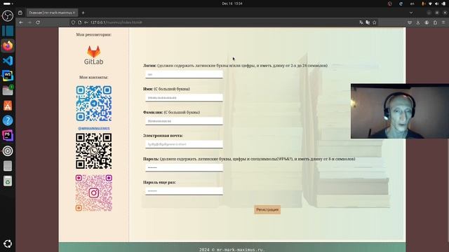Click the Электронная почта input field

(184, 144)
